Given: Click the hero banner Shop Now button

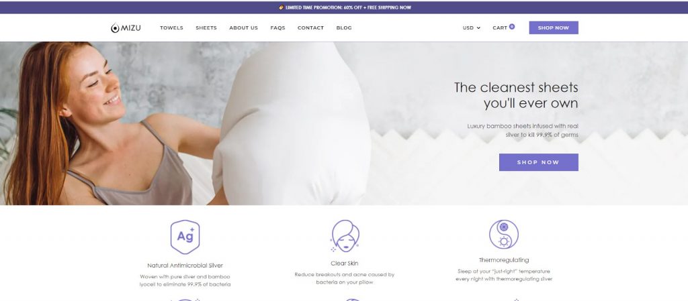Looking at the screenshot, I should [x=538, y=162].
